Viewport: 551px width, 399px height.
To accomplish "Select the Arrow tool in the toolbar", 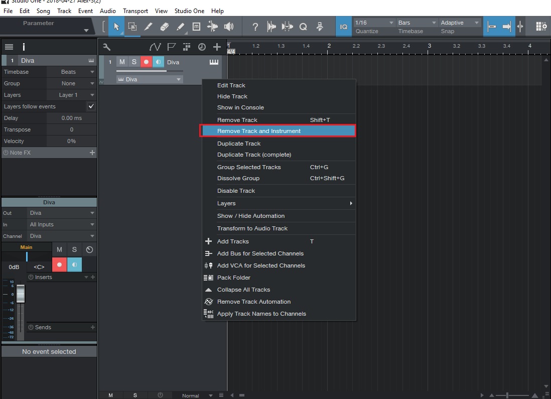I will (x=116, y=27).
